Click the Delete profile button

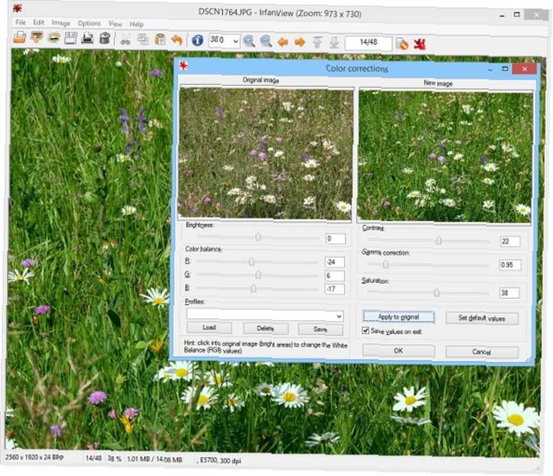pyautogui.click(x=265, y=328)
